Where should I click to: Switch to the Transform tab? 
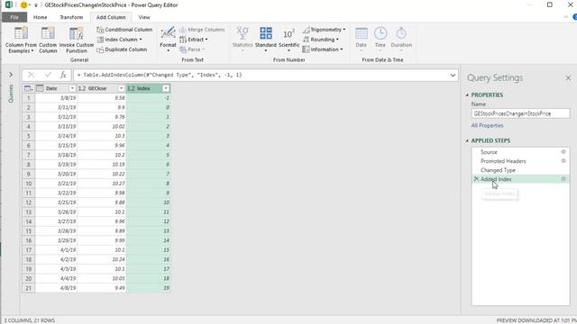click(x=71, y=17)
